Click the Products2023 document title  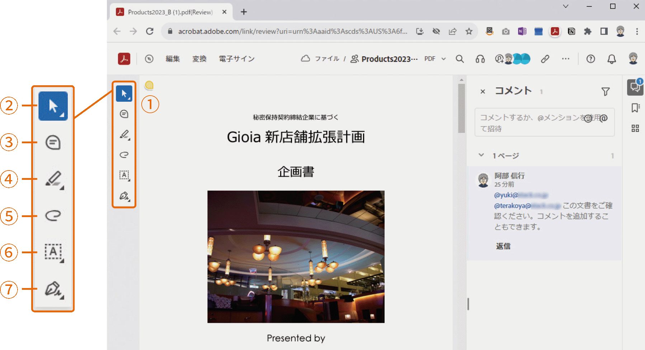[390, 59]
